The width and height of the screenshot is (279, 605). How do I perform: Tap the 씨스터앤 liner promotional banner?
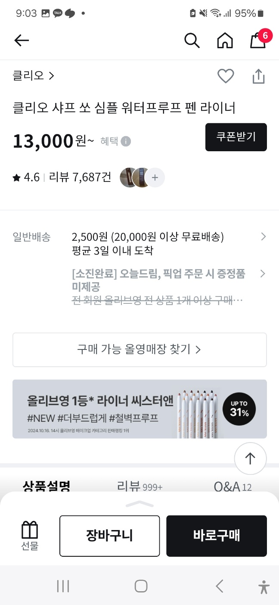[139, 409]
